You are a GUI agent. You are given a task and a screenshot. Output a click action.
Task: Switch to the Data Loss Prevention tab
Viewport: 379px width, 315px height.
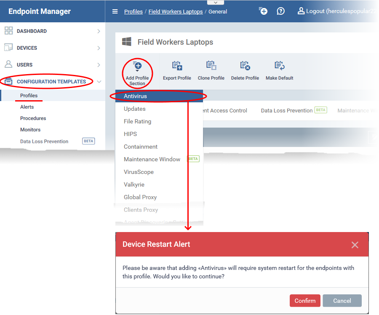(x=287, y=110)
